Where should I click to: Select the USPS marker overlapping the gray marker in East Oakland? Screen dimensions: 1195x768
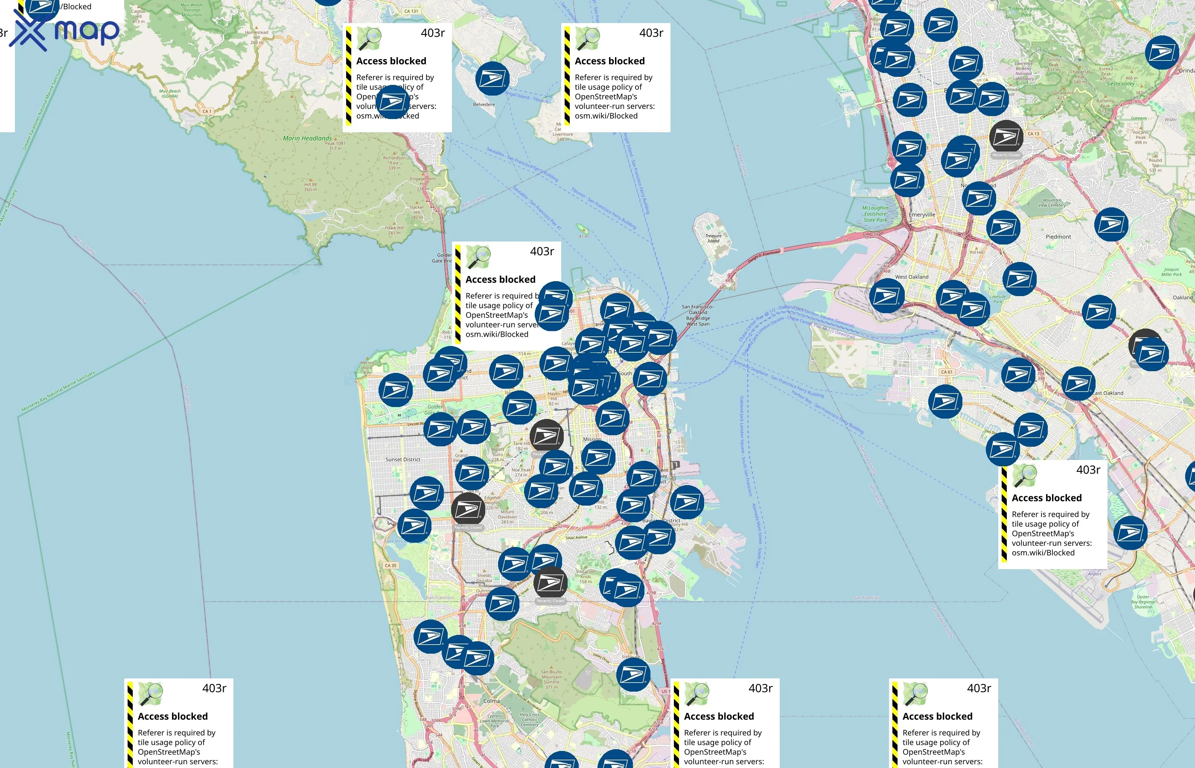click(1151, 354)
